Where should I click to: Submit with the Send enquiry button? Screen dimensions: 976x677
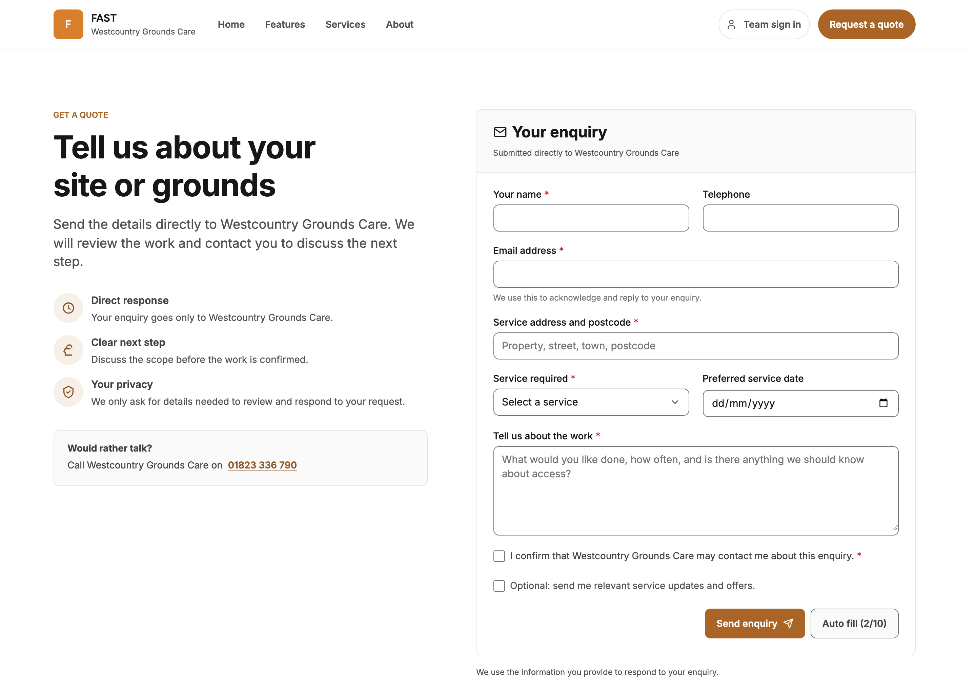click(755, 624)
